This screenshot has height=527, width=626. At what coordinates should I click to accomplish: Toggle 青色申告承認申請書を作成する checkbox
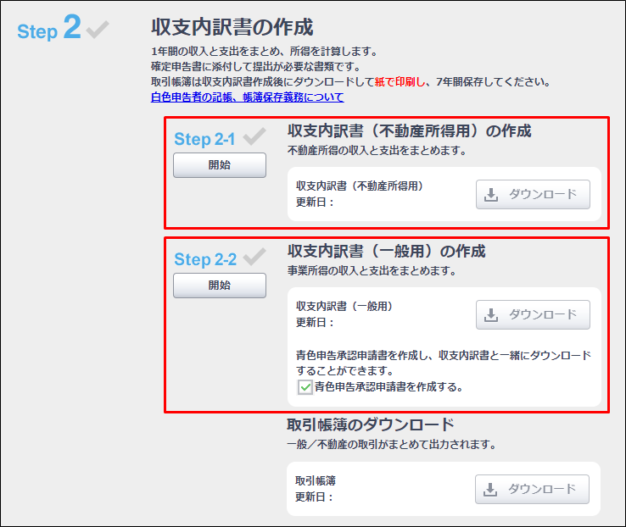pyautogui.click(x=305, y=387)
